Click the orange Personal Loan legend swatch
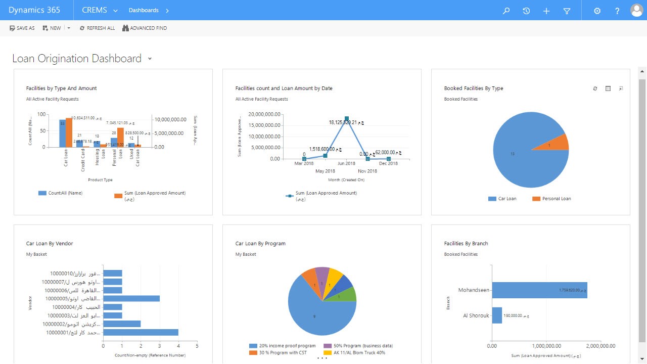 click(x=536, y=199)
